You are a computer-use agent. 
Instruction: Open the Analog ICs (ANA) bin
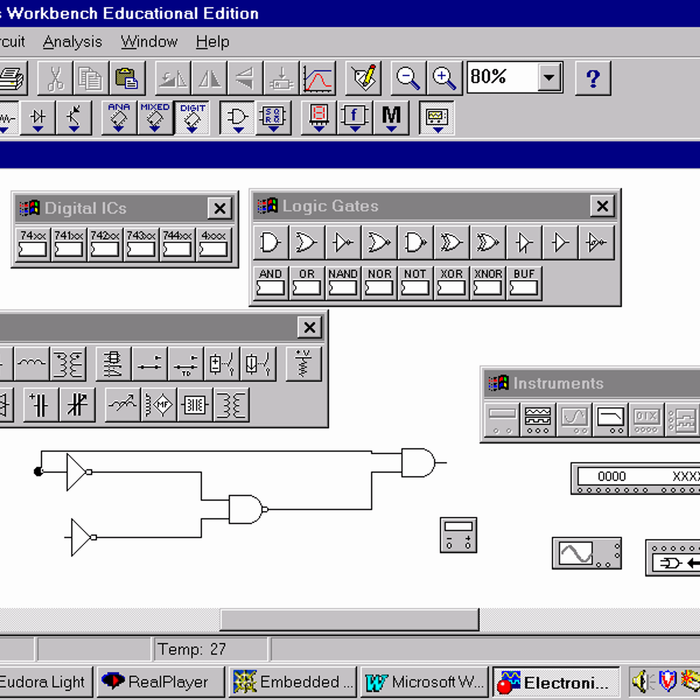tap(119, 118)
